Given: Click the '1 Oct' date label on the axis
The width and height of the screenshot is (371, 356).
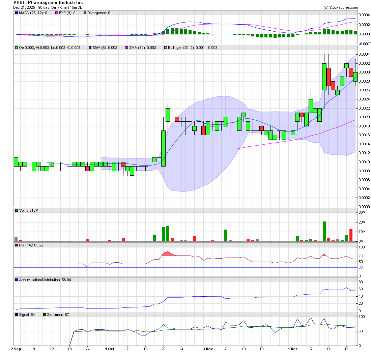Looking at the screenshot, I should (x=110, y=349).
